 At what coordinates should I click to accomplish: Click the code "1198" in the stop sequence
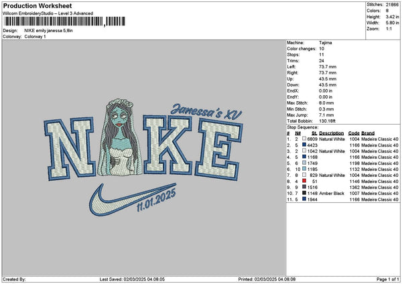coord(354,163)
